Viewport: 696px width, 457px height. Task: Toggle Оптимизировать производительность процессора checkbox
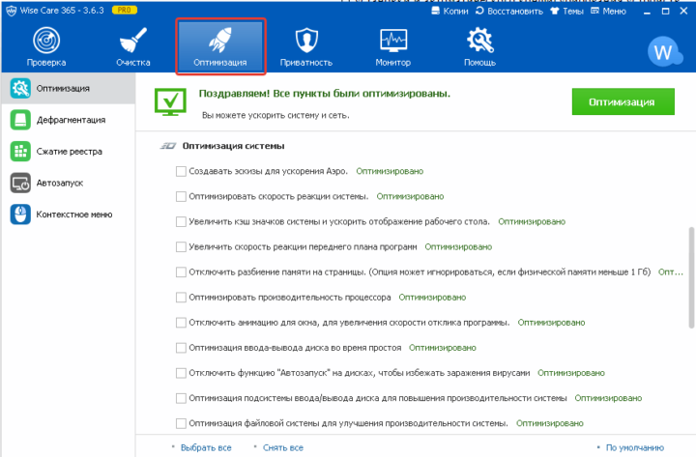click(181, 298)
